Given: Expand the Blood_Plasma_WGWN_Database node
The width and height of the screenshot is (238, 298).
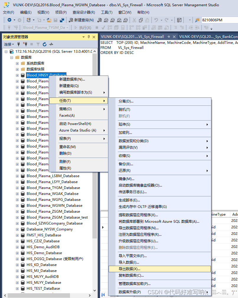Looking at the screenshot, I should [x=17, y=206].
